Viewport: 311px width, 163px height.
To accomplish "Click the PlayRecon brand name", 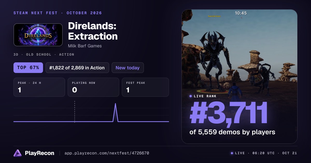I will coord(39,153).
